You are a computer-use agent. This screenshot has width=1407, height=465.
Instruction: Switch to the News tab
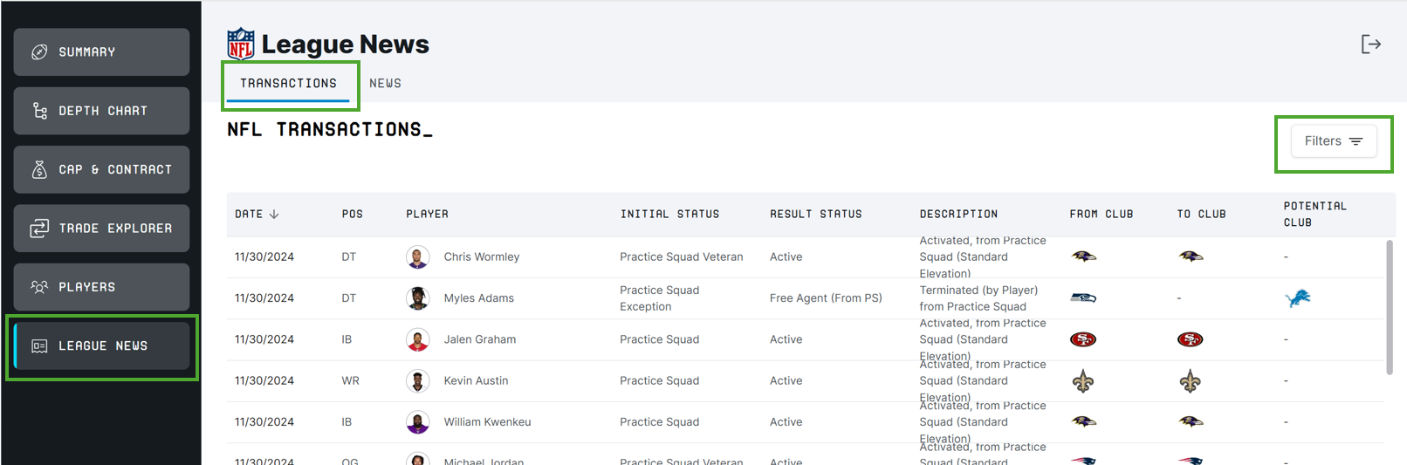(385, 84)
